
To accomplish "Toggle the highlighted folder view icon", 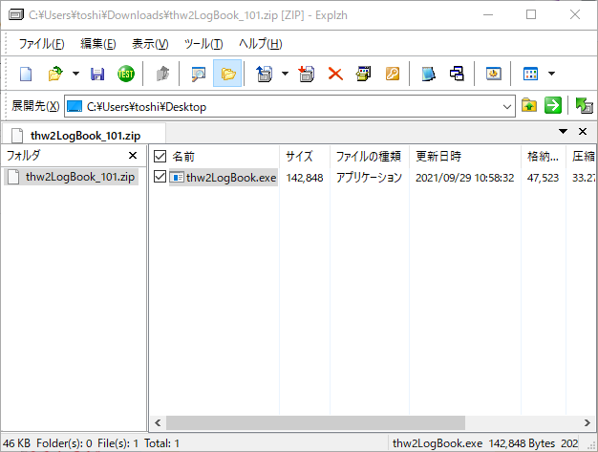I will [x=227, y=74].
